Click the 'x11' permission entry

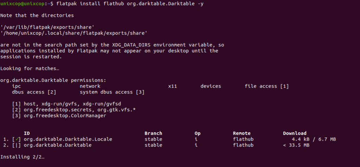tap(172, 86)
